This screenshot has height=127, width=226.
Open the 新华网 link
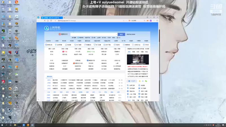click(64, 41)
